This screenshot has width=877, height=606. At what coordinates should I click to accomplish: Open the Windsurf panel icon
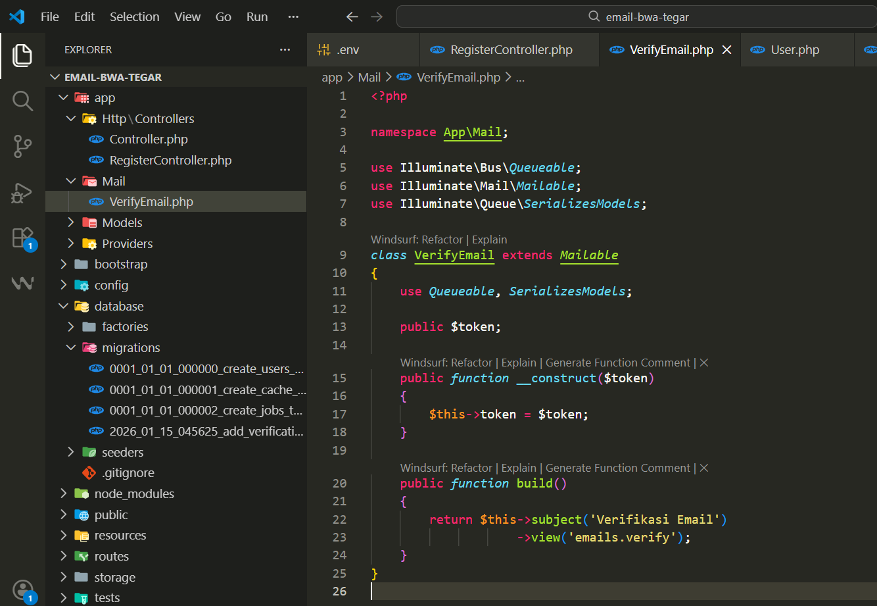(22, 283)
